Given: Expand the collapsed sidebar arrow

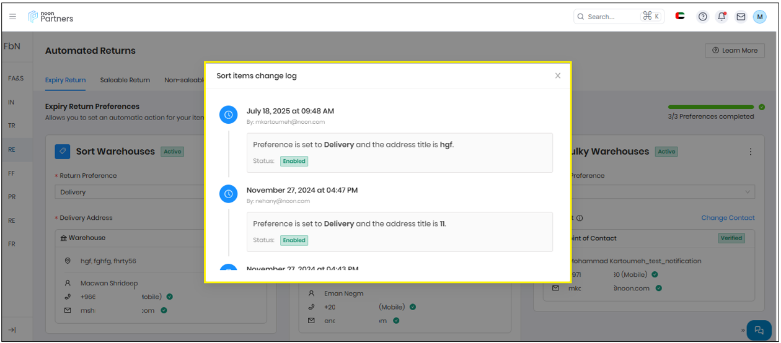Looking at the screenshot, I should [12, 330].
